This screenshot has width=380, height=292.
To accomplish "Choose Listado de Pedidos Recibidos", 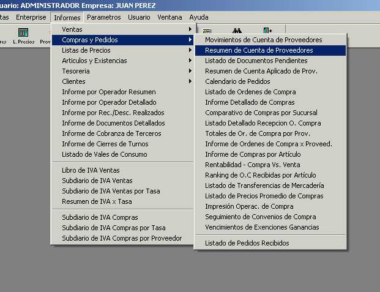I will pos(270,243).
